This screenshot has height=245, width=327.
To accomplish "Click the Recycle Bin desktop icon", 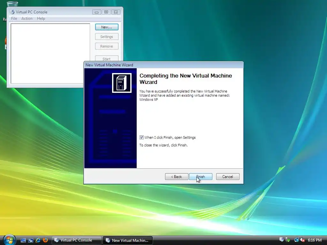I will 12,4.
